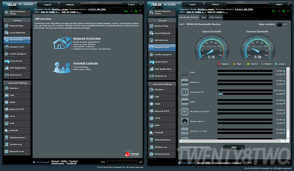Open Network Tools in left window
Viewport: 294px width, 171px height.
click(x=17, y=152)
